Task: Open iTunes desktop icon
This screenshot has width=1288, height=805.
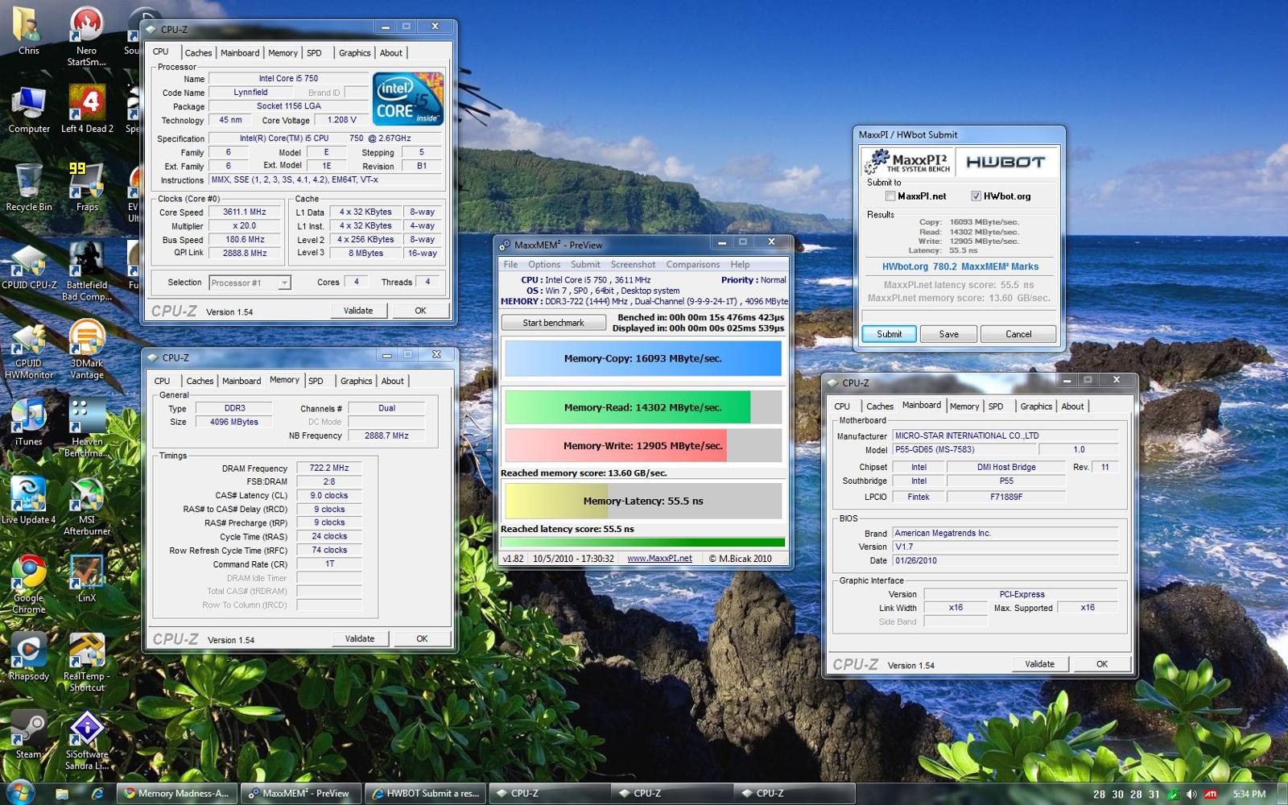Action: coord(29,422)
